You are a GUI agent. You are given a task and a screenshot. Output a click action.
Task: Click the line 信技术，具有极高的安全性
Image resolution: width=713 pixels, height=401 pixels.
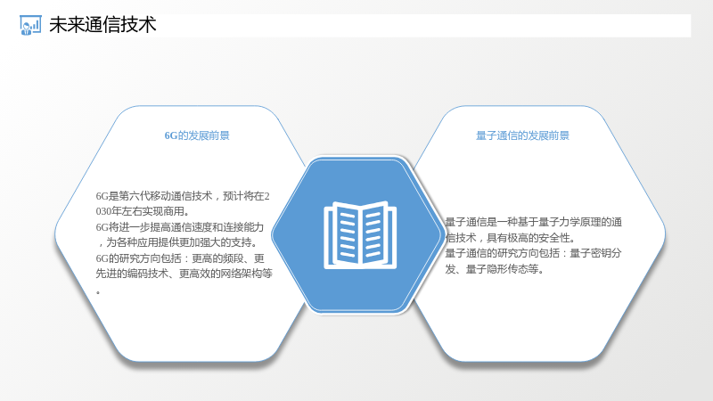511,238
